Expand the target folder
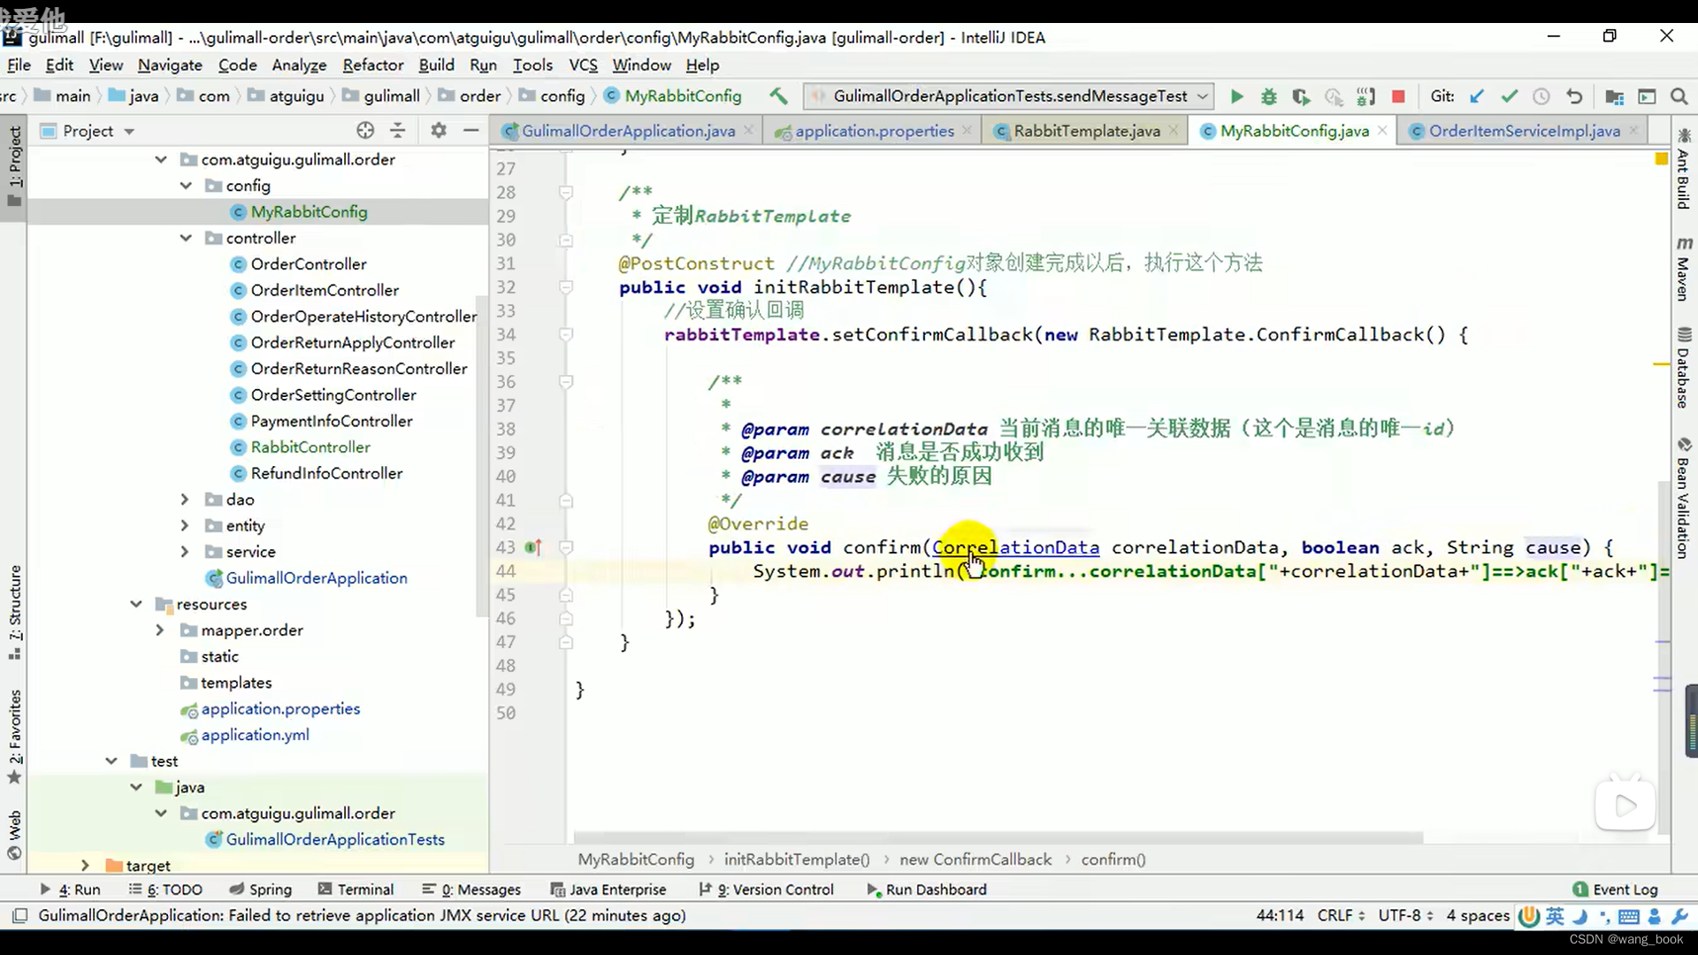Viewport: 1698px width, 955px height. point(85,866)
